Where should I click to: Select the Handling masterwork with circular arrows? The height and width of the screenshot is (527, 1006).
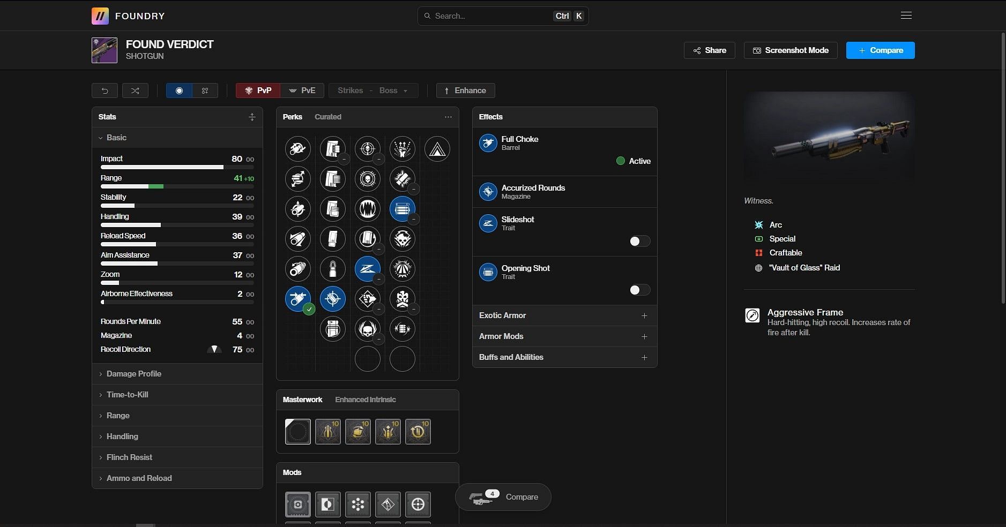tap(357, 431)
